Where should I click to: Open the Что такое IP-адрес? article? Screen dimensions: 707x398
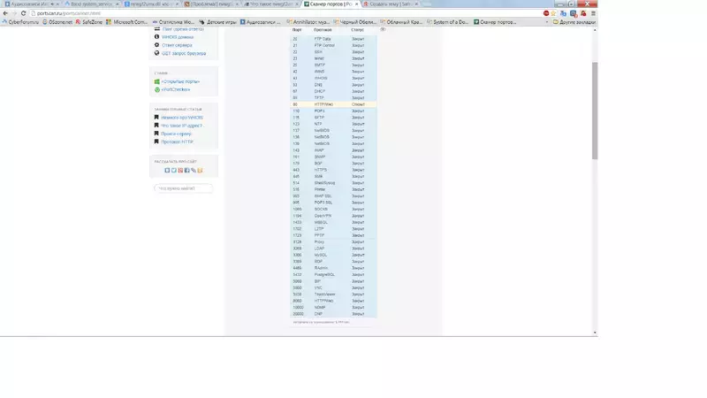(182, 126)
